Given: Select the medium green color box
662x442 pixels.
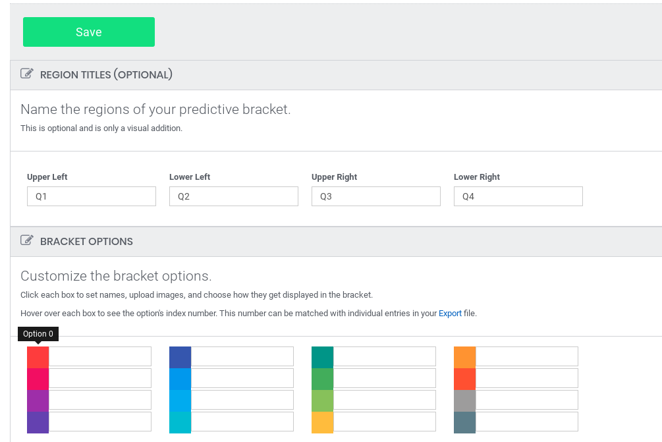Looking at the screenshot, I should coord(323,379).
